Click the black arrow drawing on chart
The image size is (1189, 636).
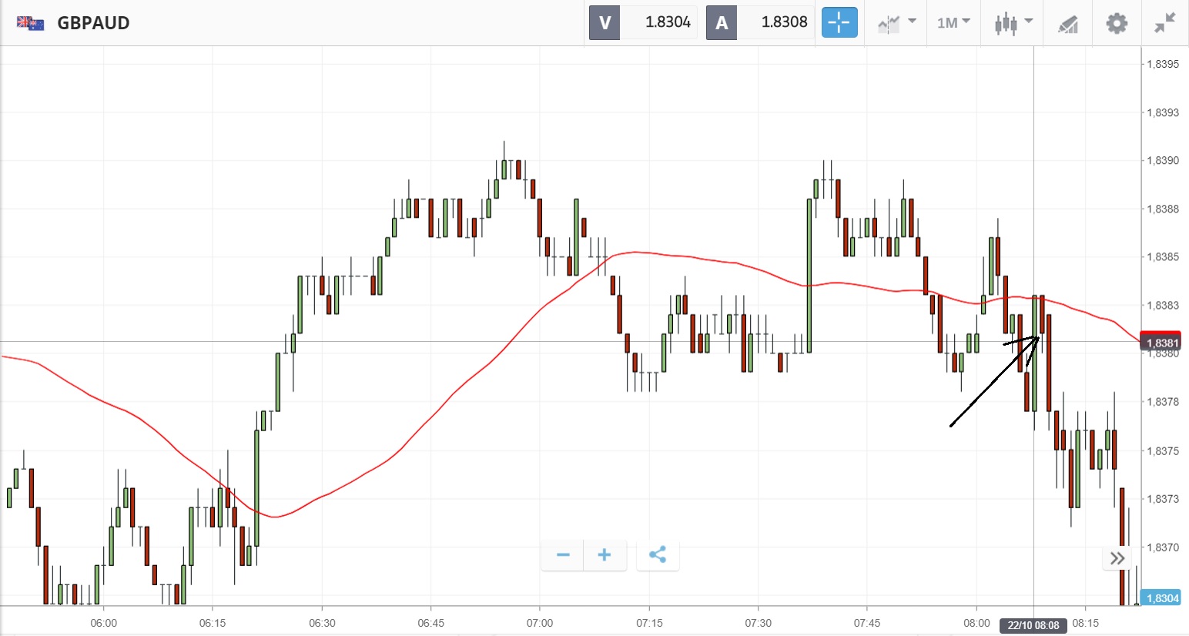pyautogui.click(x=993, y=381)
